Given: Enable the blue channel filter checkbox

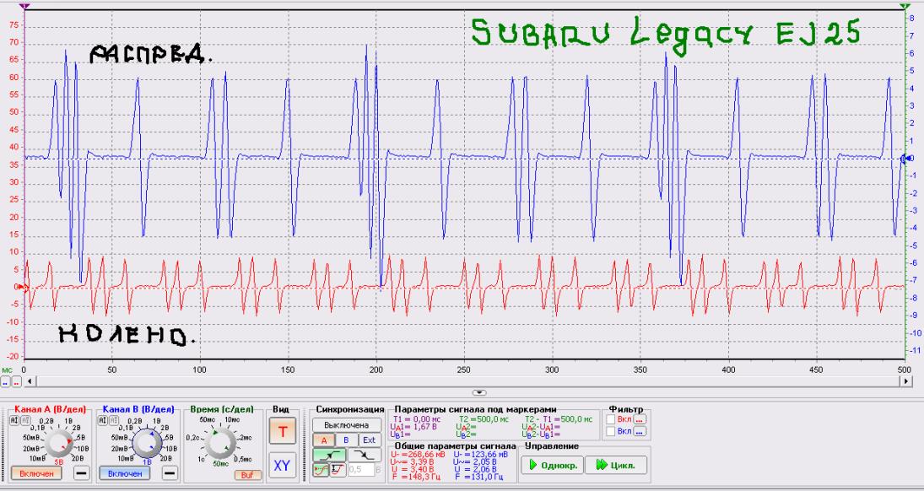Looking at the screenshot, I should (611, 431).
